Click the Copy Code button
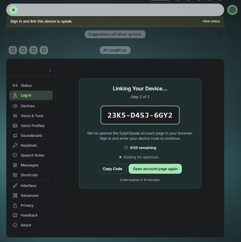This screenshot has height=242, width=241. tap(112, 169)
